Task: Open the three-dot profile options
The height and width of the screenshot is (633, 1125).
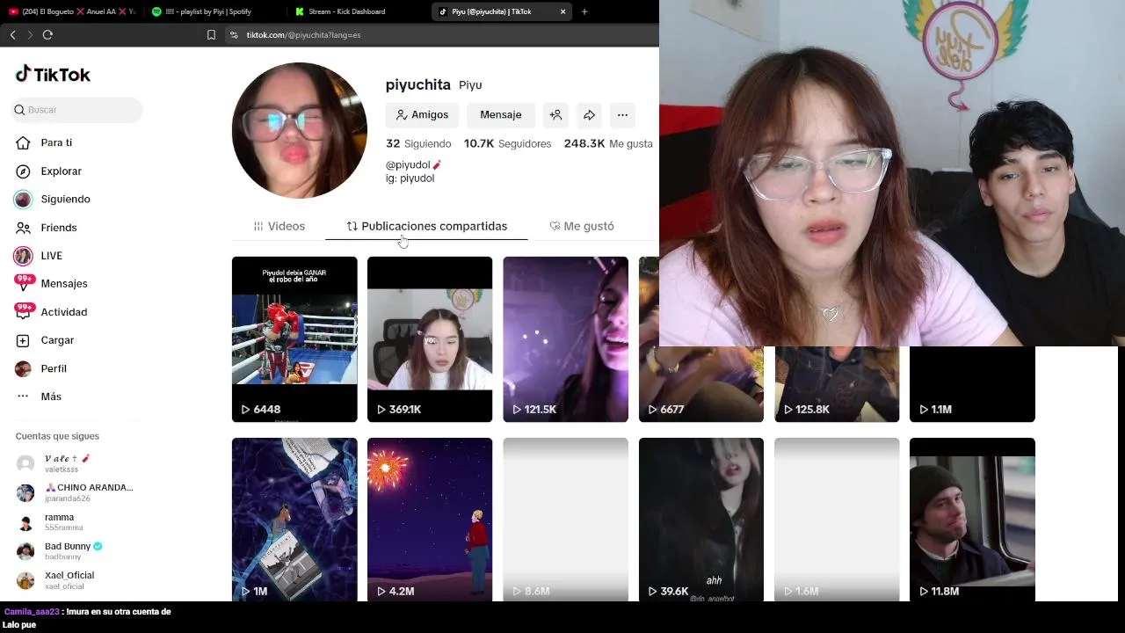Action: 622,114
